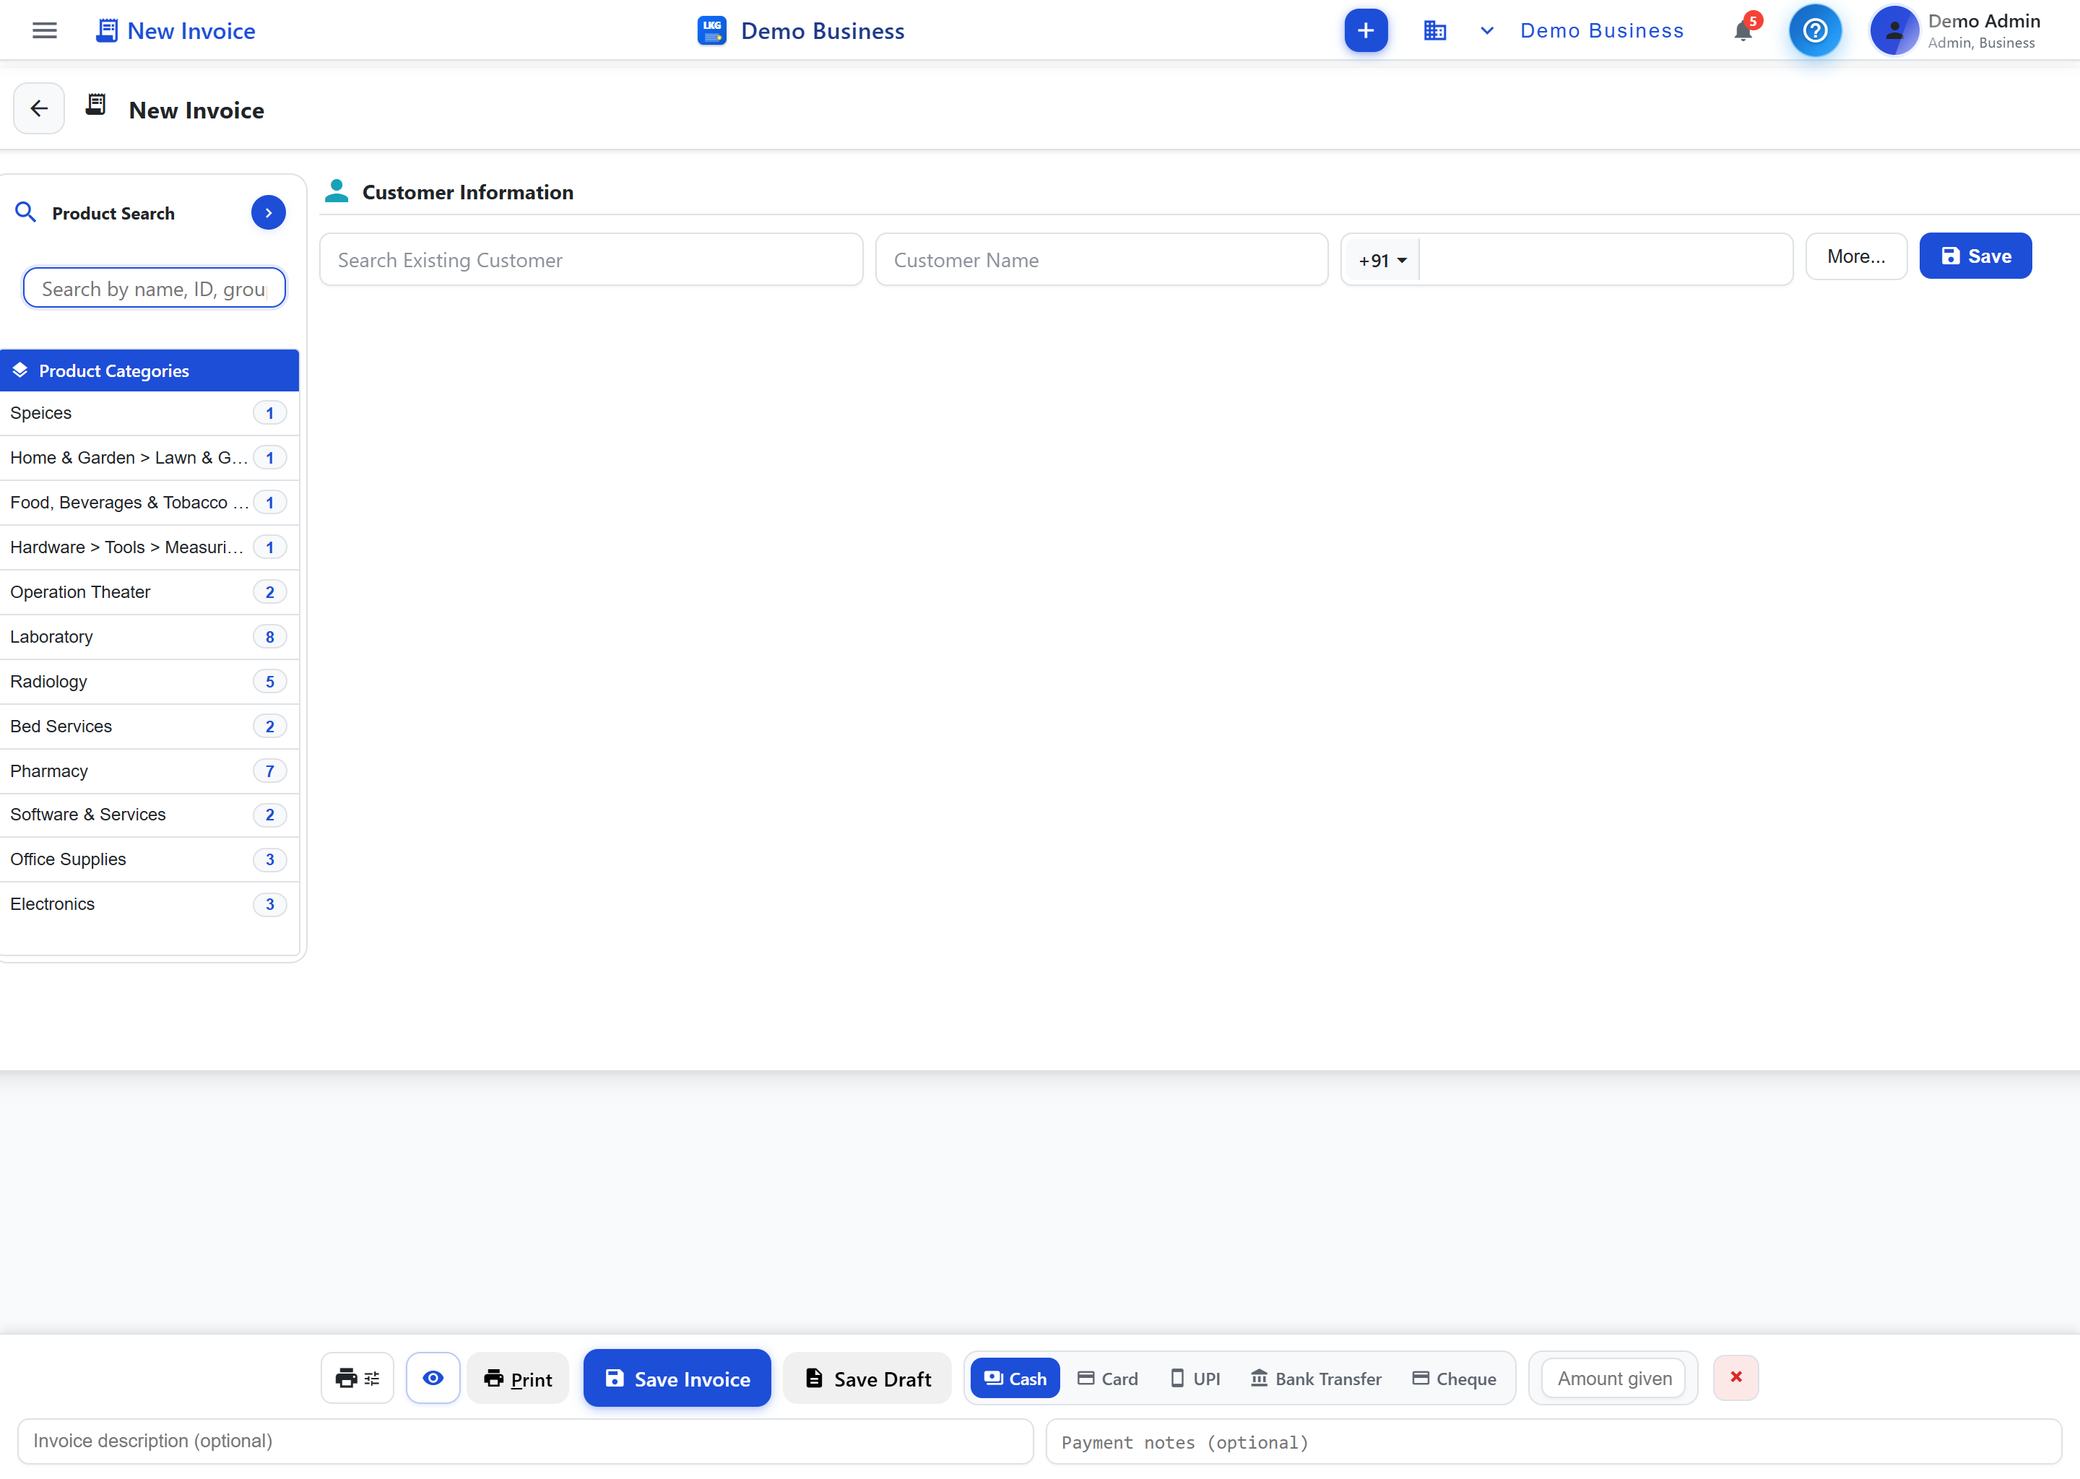
Task: Focus the Customer Name field
Action: [x=1101, y=261]
